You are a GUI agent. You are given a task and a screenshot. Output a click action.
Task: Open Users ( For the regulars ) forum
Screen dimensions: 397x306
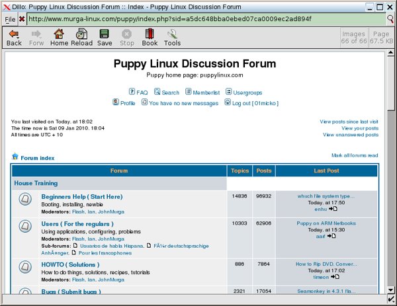[x=77, y=224]
